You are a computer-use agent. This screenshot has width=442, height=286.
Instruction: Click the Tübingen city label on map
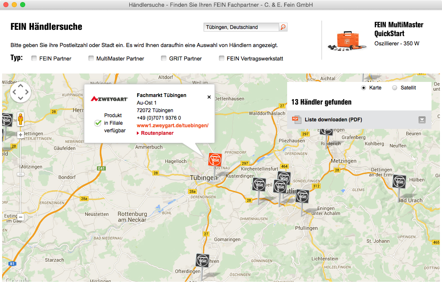[x=204, y=178]
